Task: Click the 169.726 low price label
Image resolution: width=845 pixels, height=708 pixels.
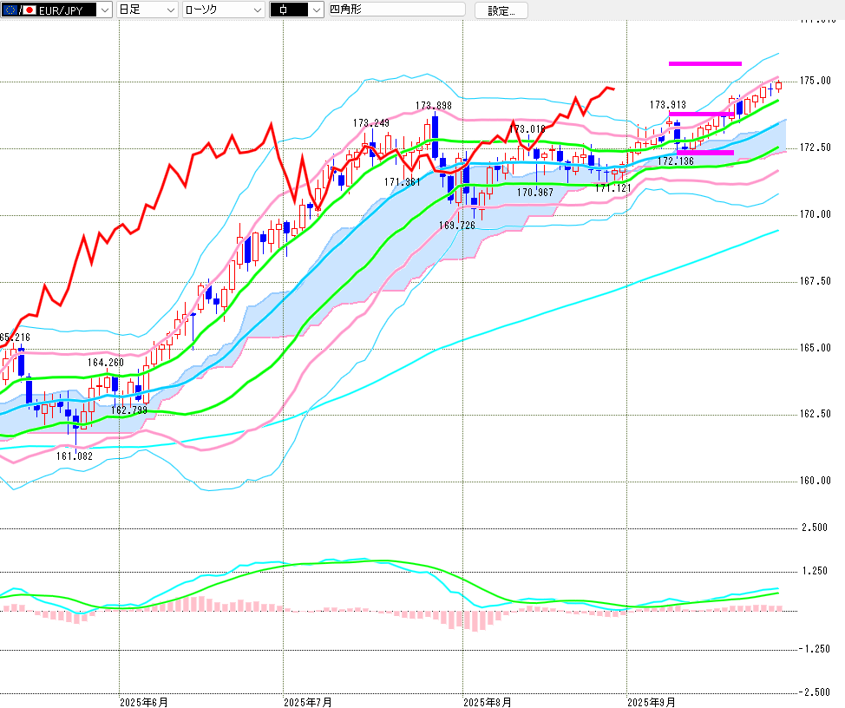Action: tap(456, 225)
